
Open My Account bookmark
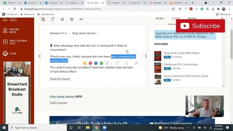(10, 14)
